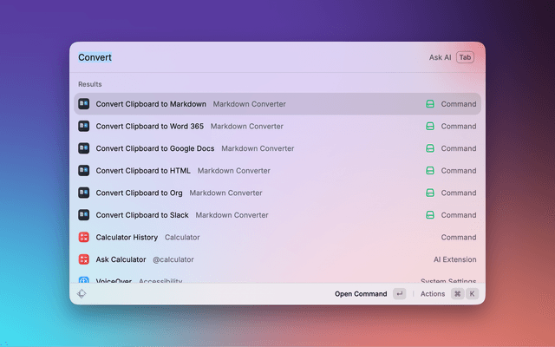Select Ask Calculator AI Extension entry
This screenshot has height=347, width=555.
(x=121, y=259)
